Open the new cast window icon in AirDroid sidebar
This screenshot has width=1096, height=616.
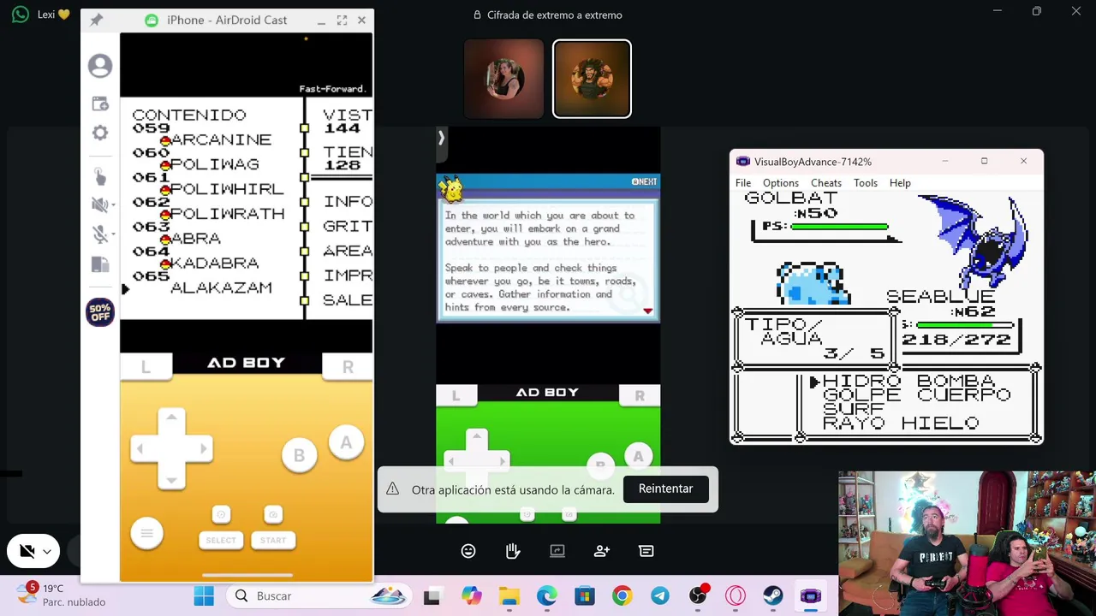point(100,104)
